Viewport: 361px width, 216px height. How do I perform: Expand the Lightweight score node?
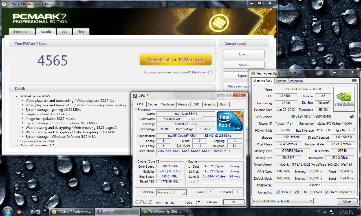coord(17,141)
